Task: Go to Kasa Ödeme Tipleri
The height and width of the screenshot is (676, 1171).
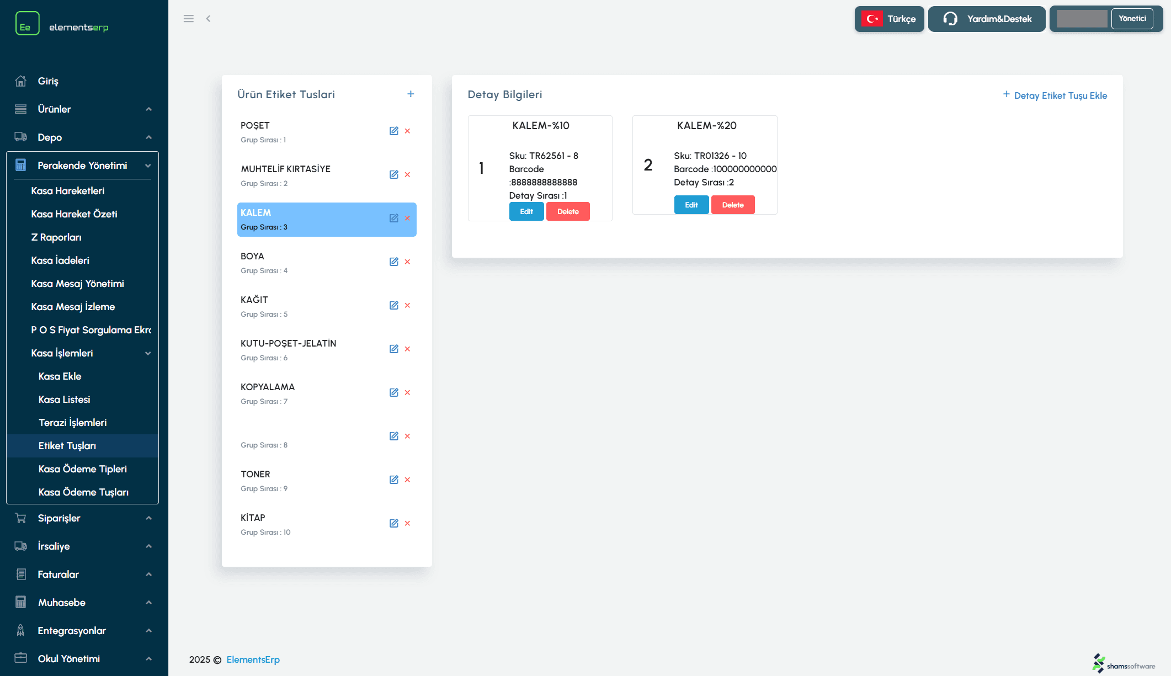Action: [83, 469]
